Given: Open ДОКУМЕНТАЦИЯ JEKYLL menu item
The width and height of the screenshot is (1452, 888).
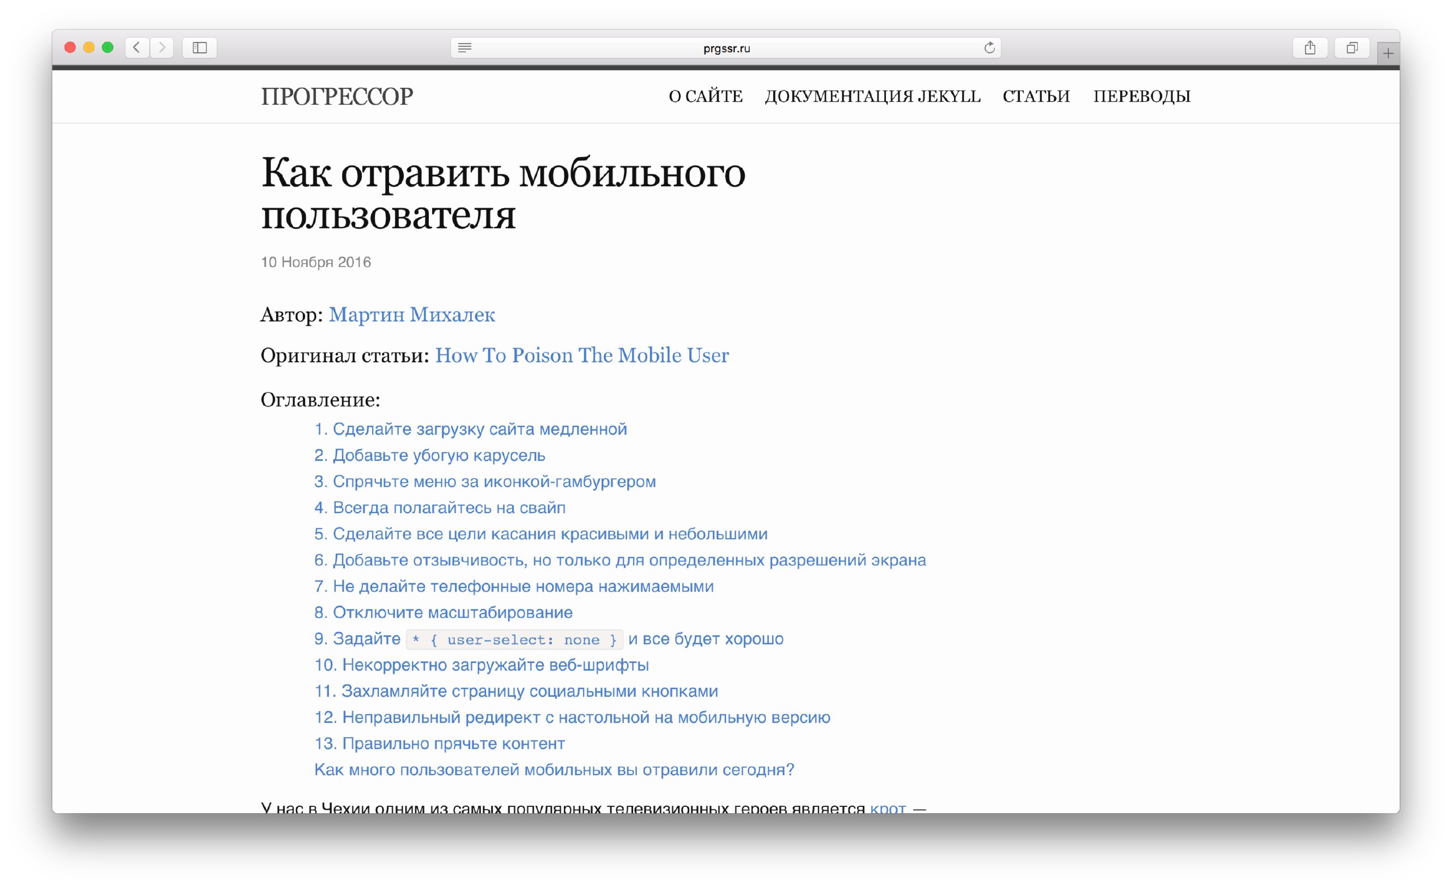Looking at the screenshot, I should pos(873,96).
